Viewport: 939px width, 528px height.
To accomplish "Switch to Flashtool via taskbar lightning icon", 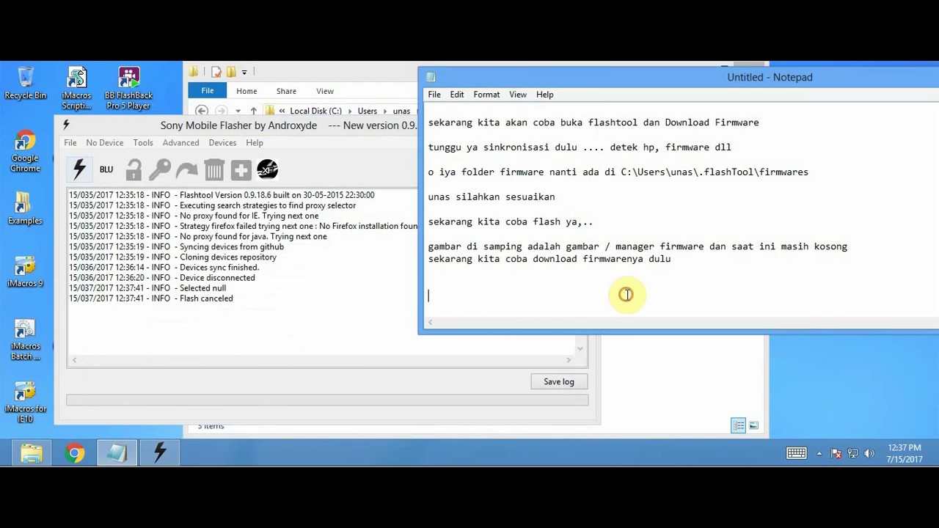I will (x=159, y=453).
